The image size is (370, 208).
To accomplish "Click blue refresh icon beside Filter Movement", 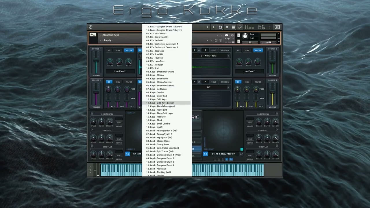I will click(206, 154).
